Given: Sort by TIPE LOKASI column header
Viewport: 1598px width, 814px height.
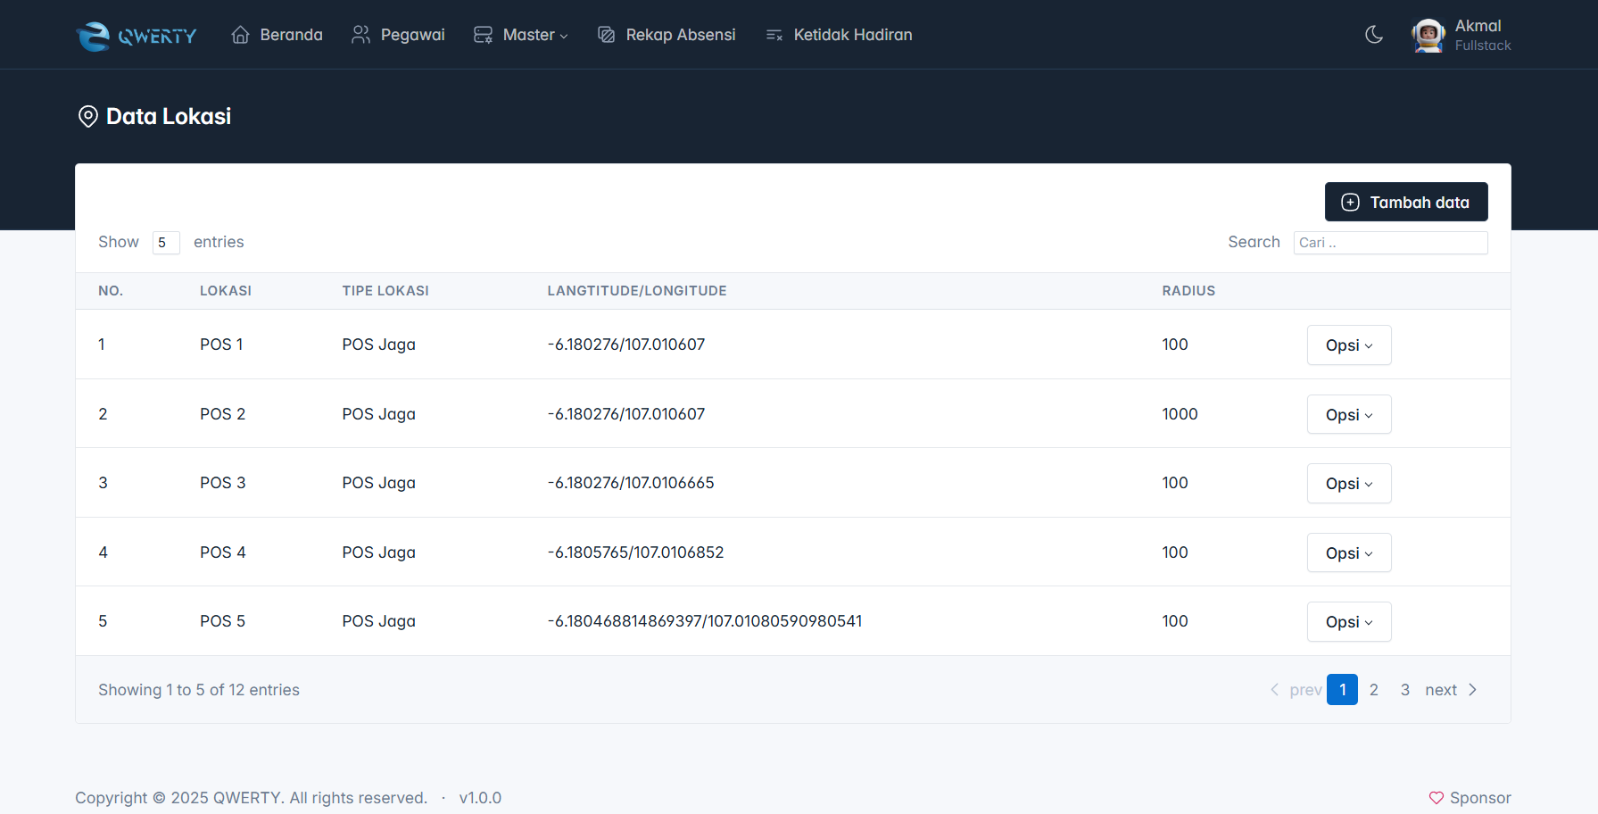Looking at the screenshot, I should pyautogui.click(x=385, y=291).
